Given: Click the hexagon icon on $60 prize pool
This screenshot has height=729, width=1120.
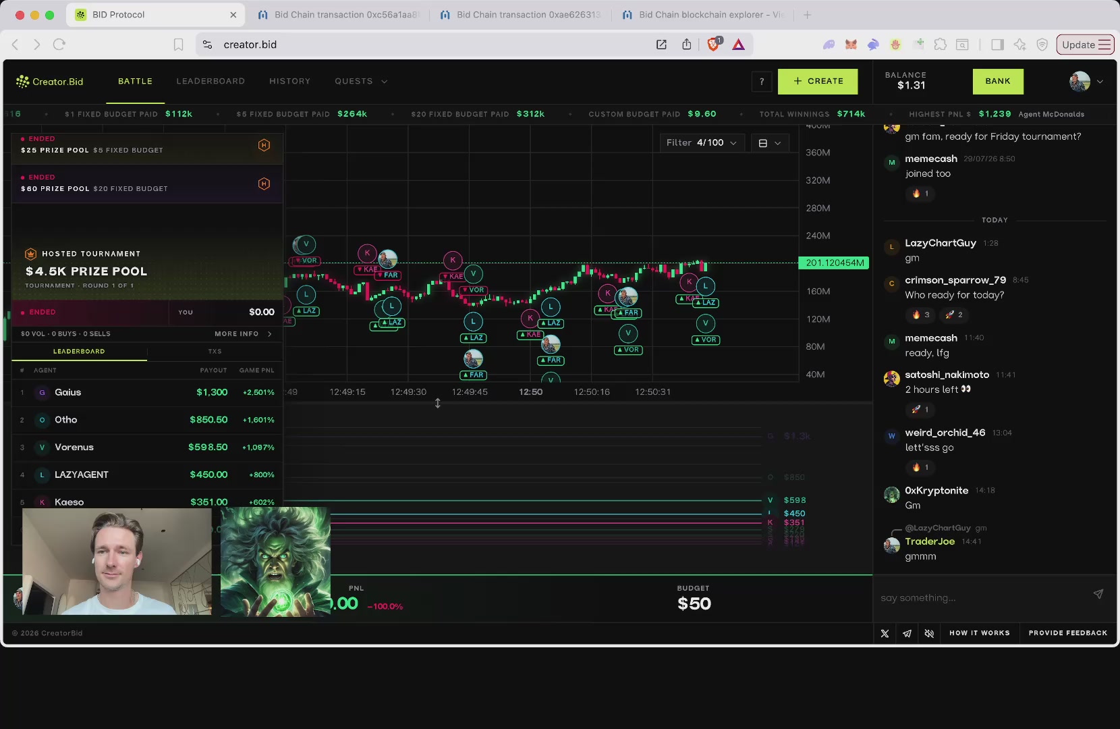Looking at the screenshot, I should click(264, 184).
